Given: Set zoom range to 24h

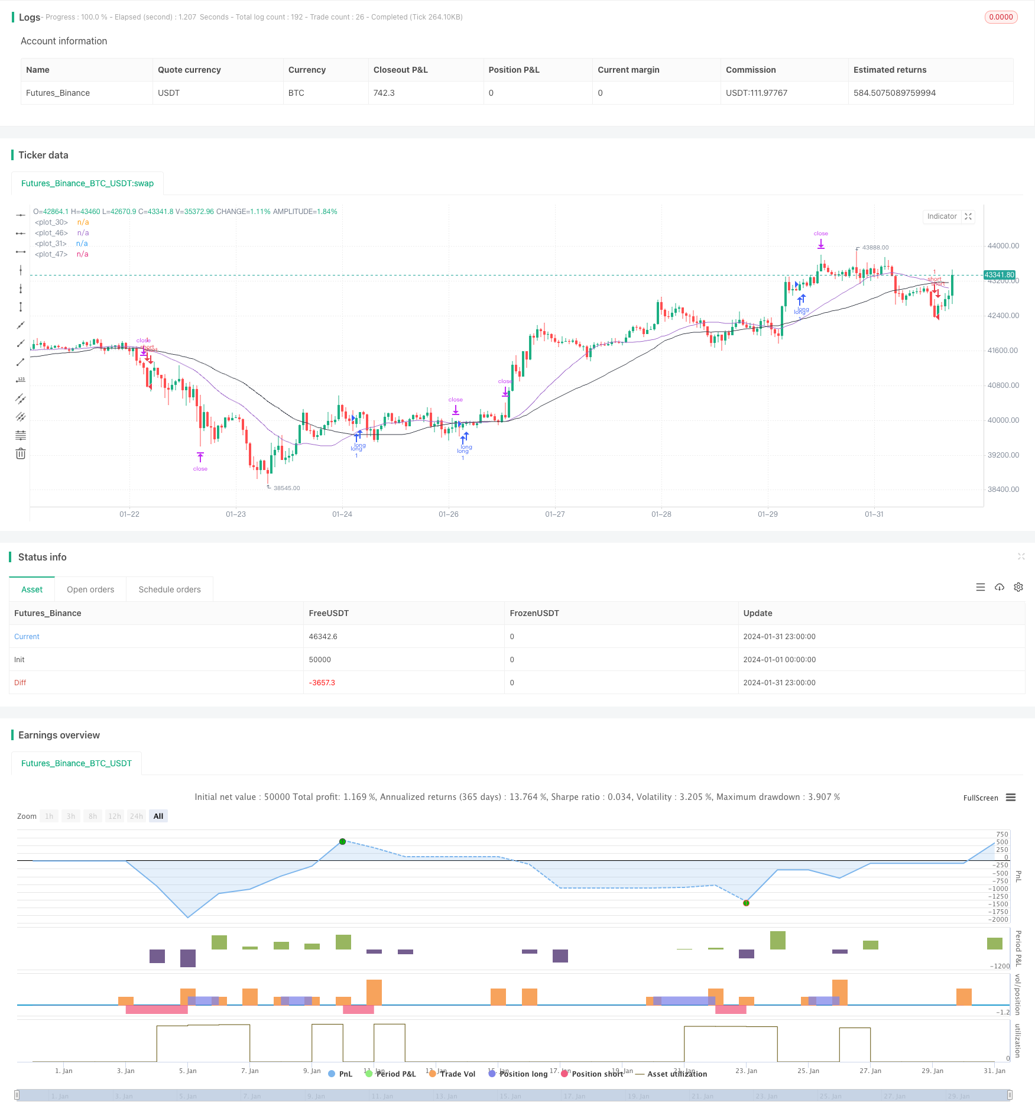Looking at the screenshot, I should tap(137, 816).
